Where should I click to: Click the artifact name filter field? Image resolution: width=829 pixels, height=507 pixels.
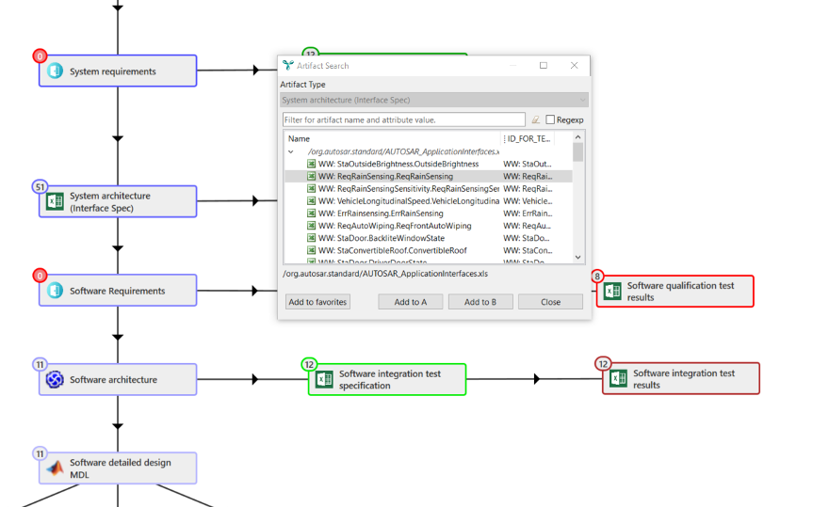coord(403,120)
